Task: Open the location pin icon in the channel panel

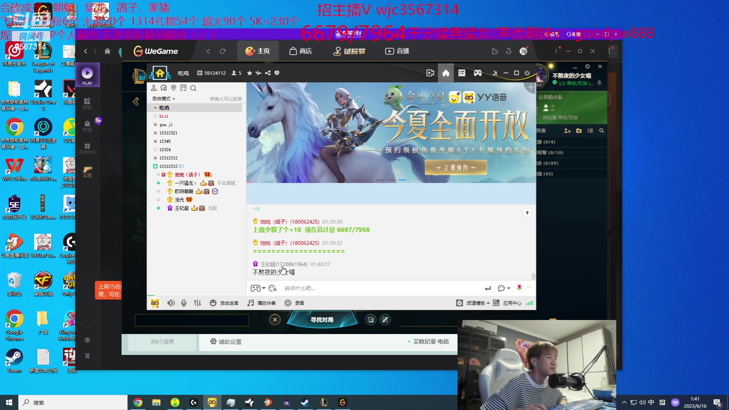Action: 174,88
